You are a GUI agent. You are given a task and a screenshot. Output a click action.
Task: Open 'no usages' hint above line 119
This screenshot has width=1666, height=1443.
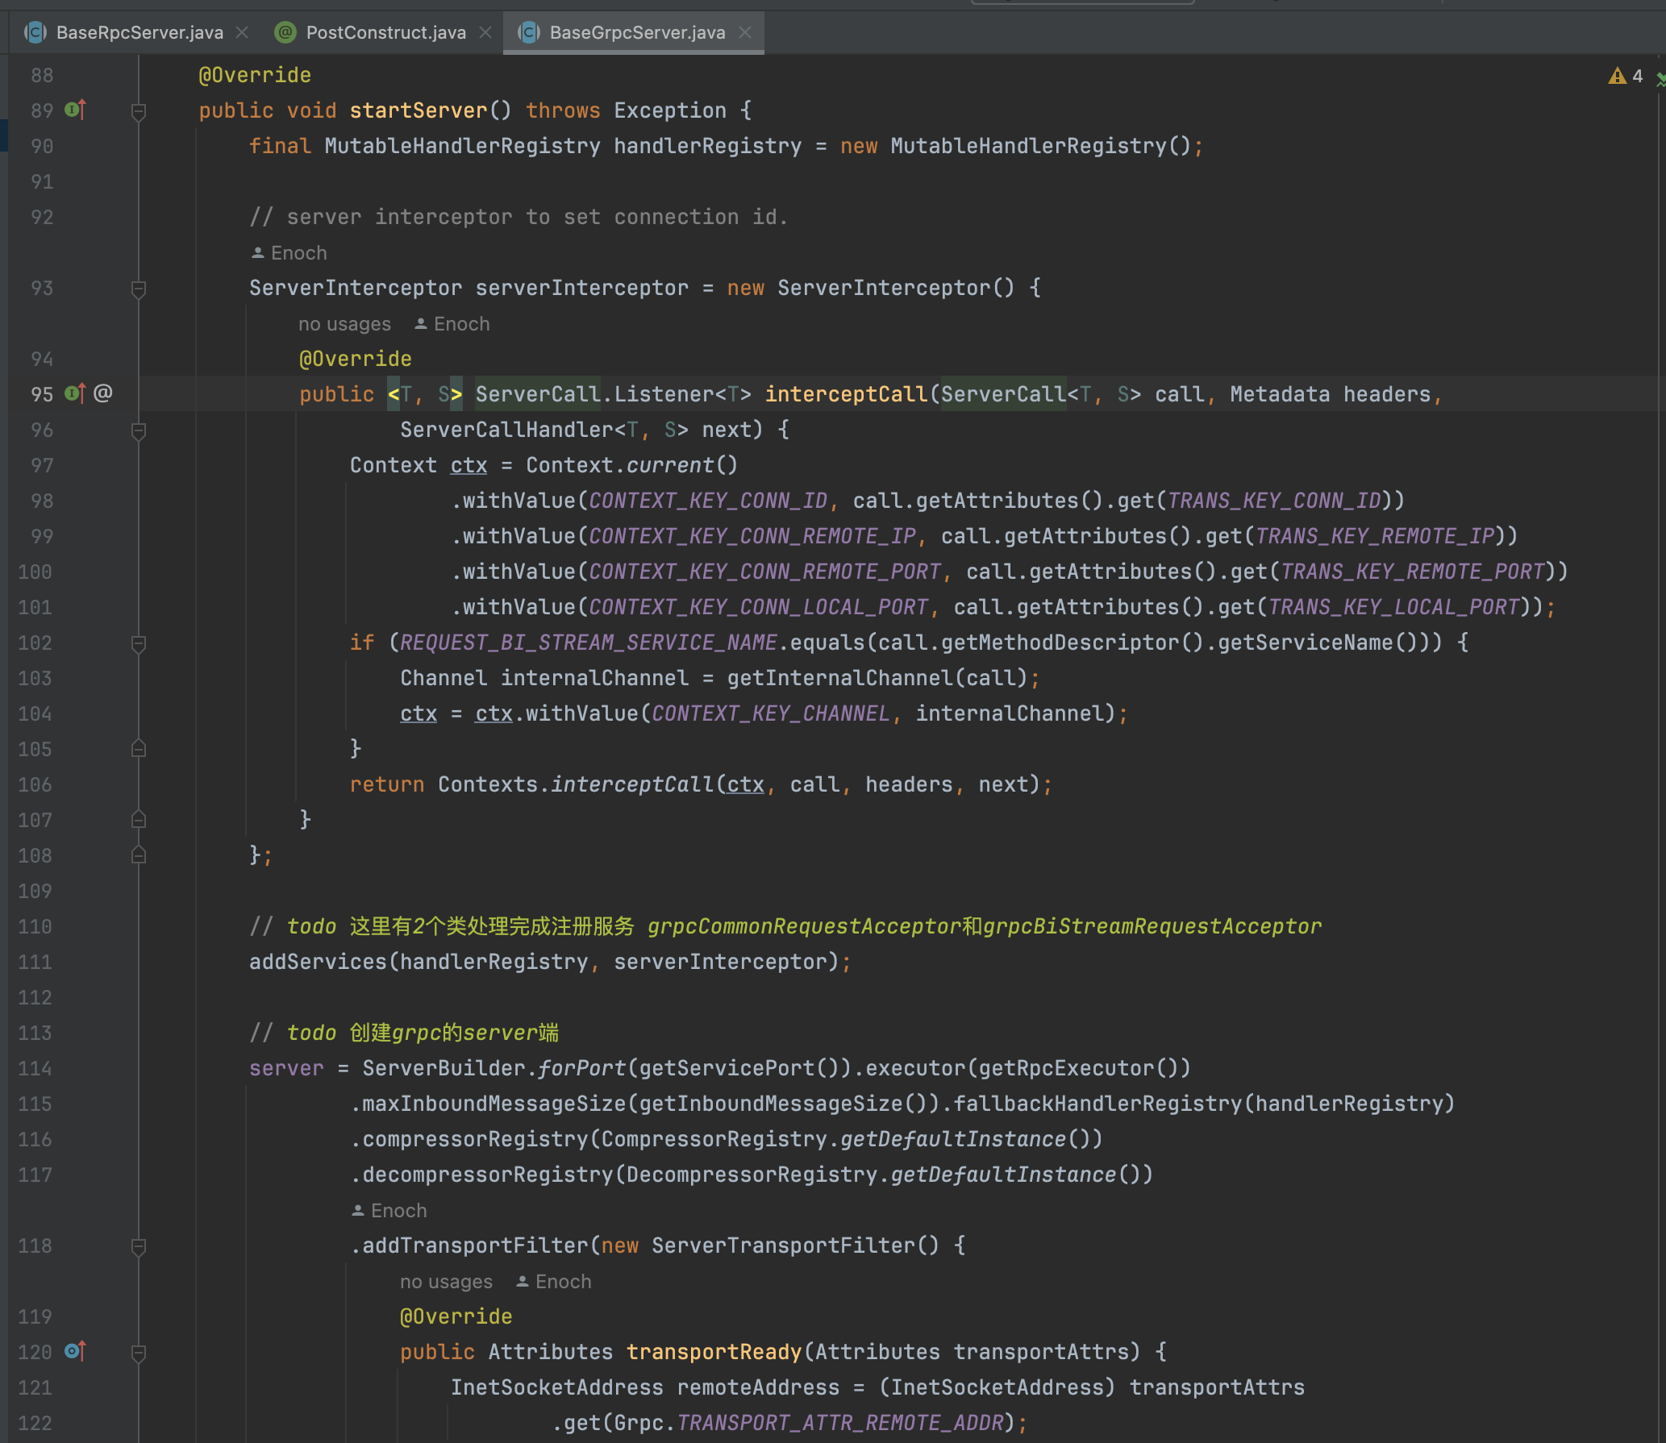tap(446, 1282)
